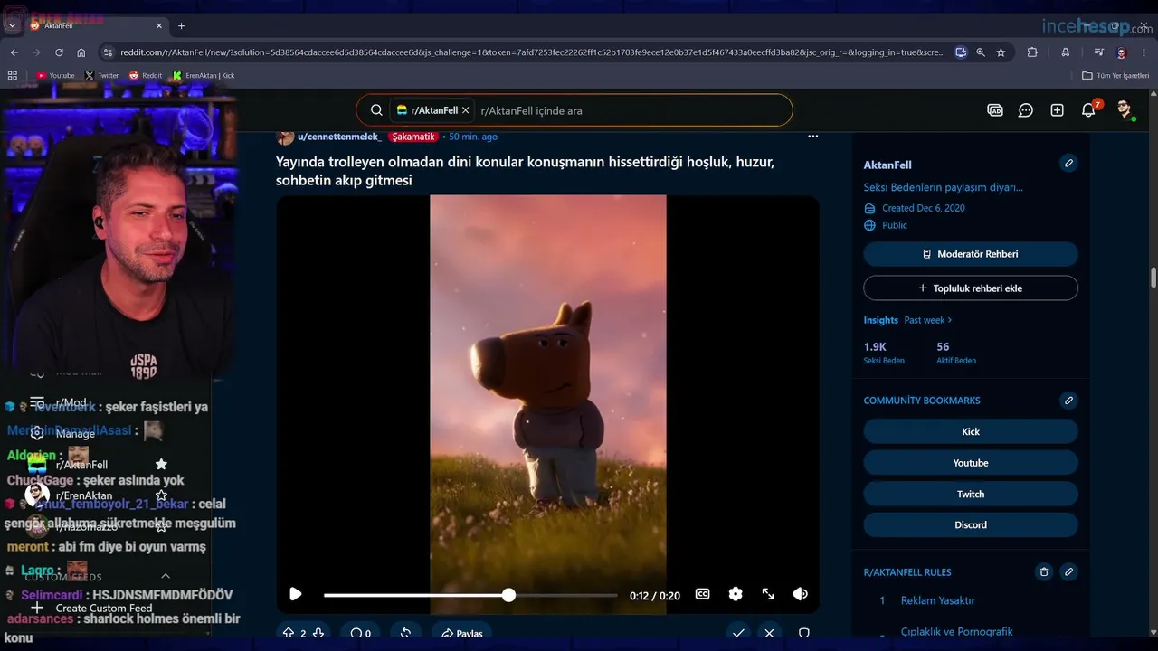Create a new post with the plus icon
Viewport: 1158px width, 651px height.
pos(1057,110)
